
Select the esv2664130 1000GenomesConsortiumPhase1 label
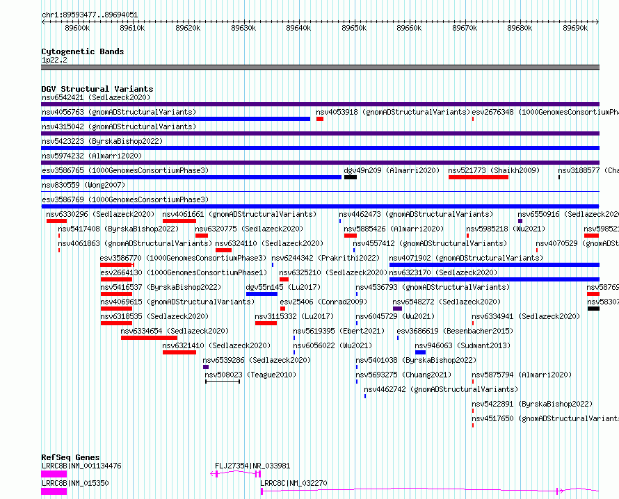pos(184,272)
